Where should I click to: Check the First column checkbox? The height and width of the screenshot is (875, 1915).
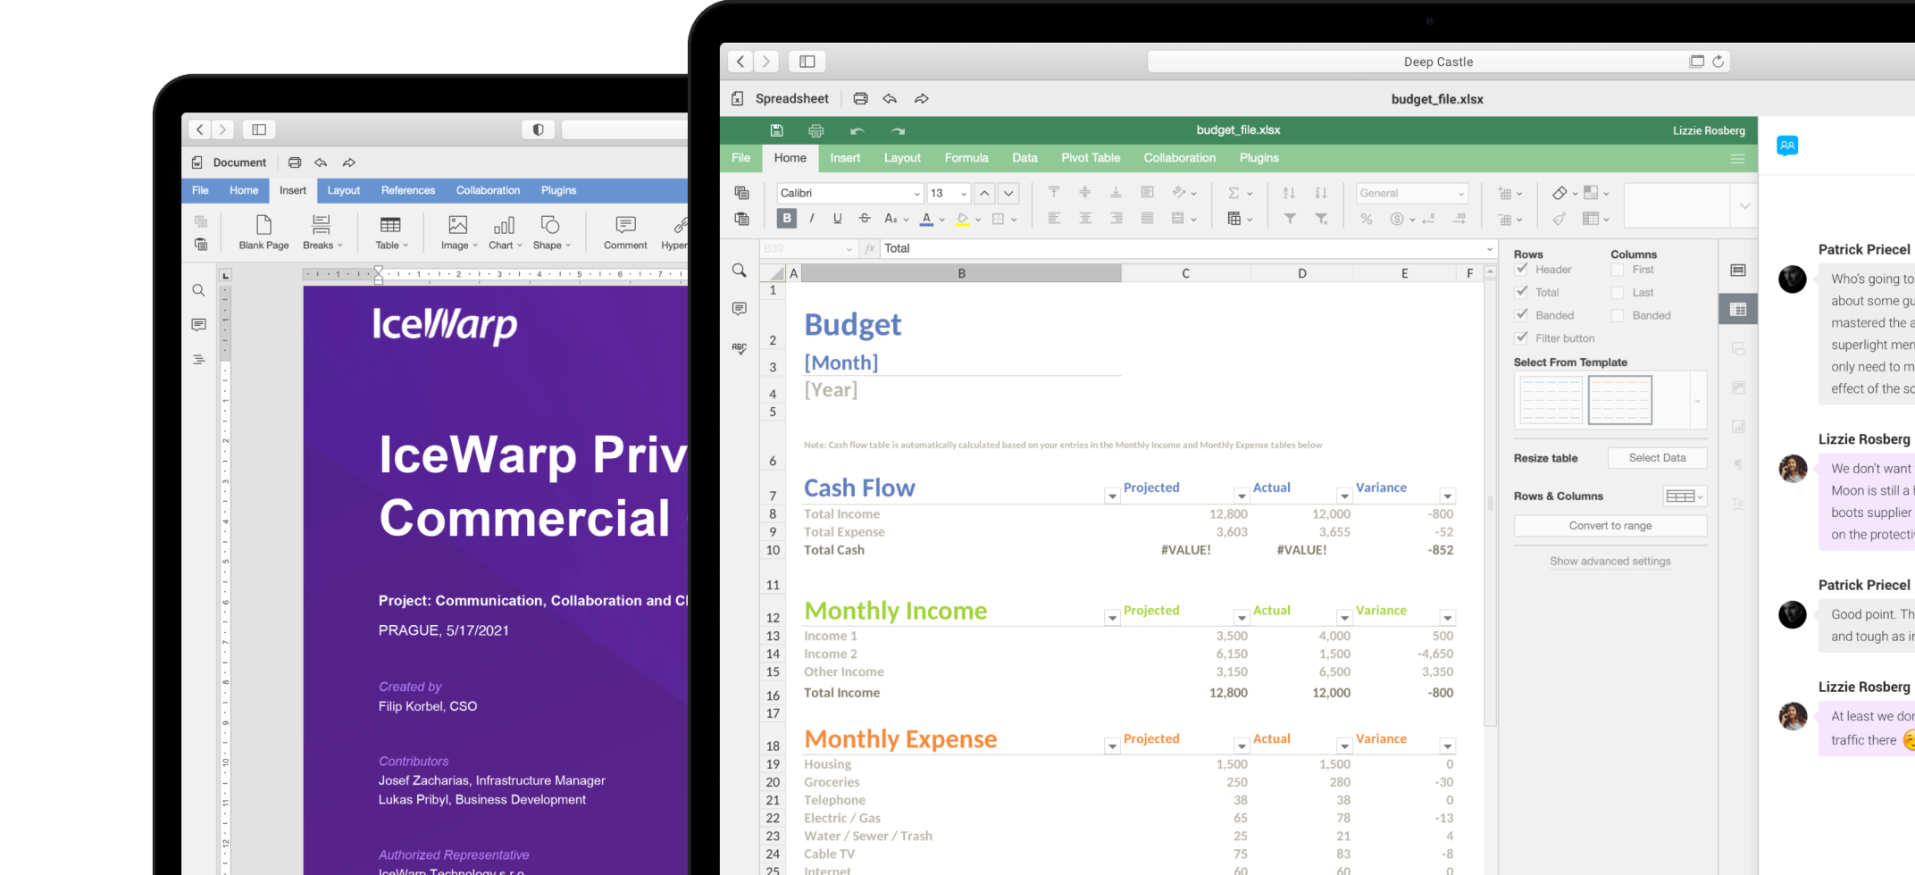point(1618,270)
